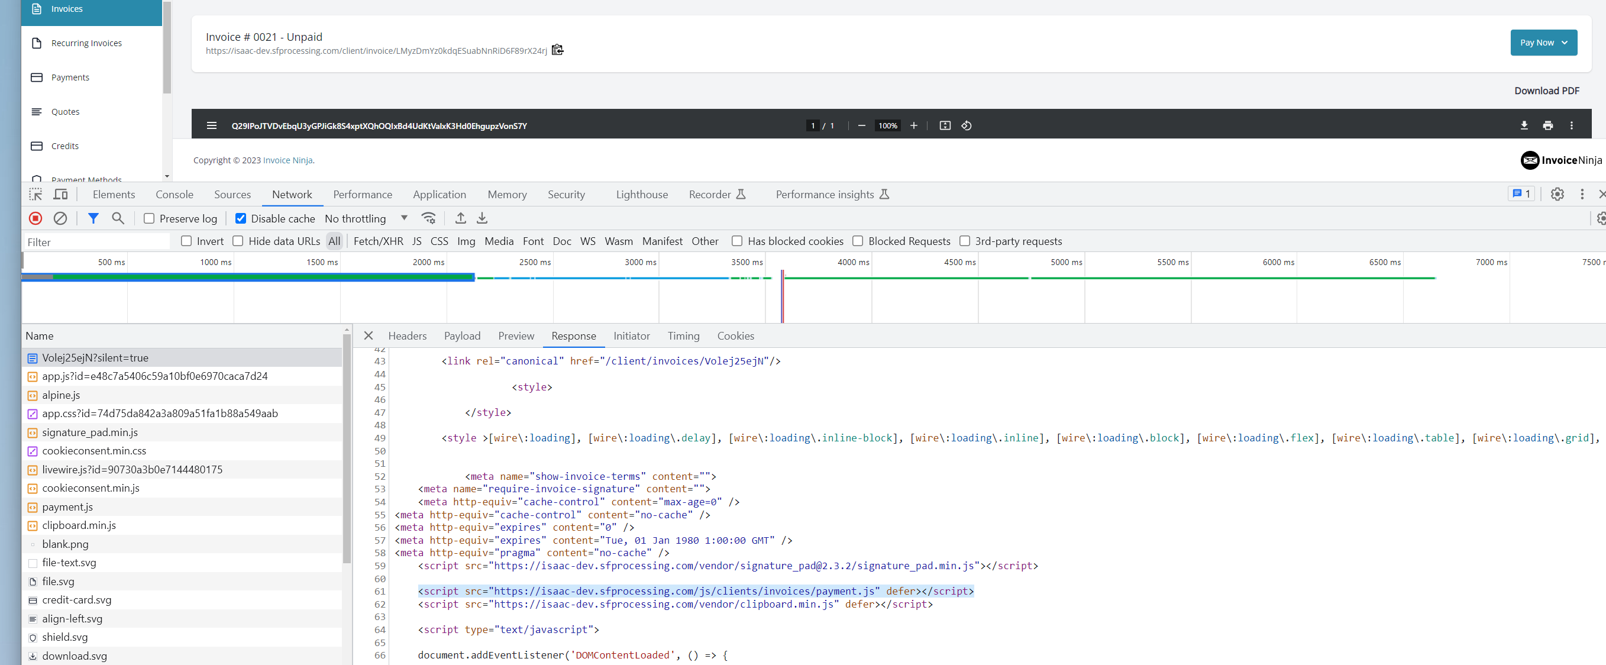Open the PDF zoom level 100% field
1606x665 pixels.
pyautogui.click(x=887, y=125)
